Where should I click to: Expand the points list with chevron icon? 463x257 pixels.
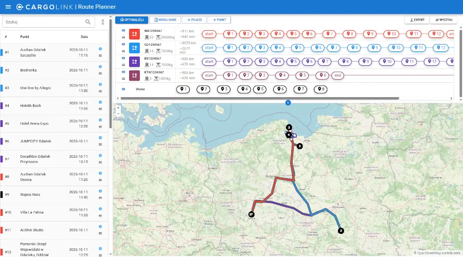tap(103, 22)
